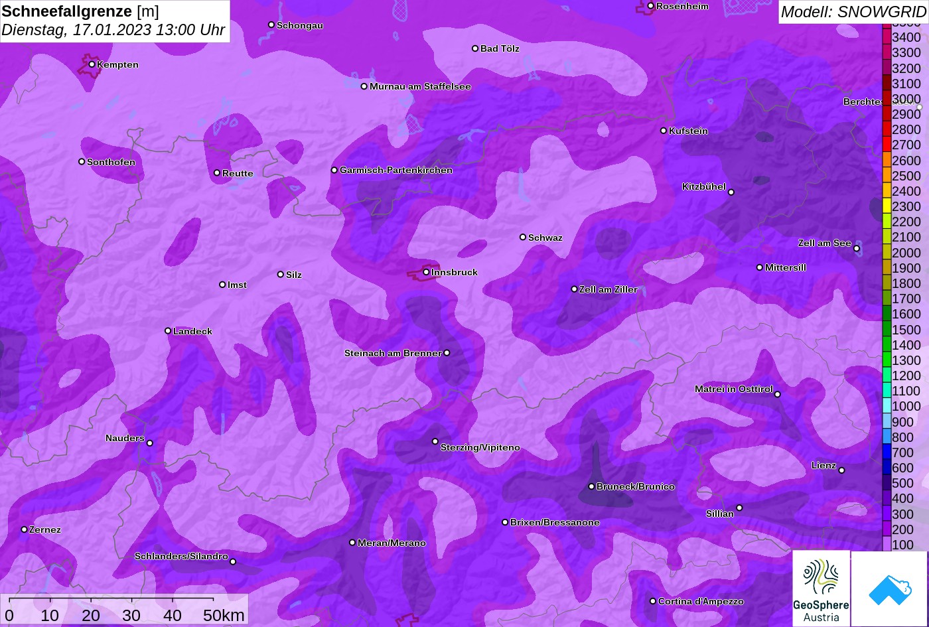
Task: Click the Nauders marker dot
Action: [x=149, y=443]
